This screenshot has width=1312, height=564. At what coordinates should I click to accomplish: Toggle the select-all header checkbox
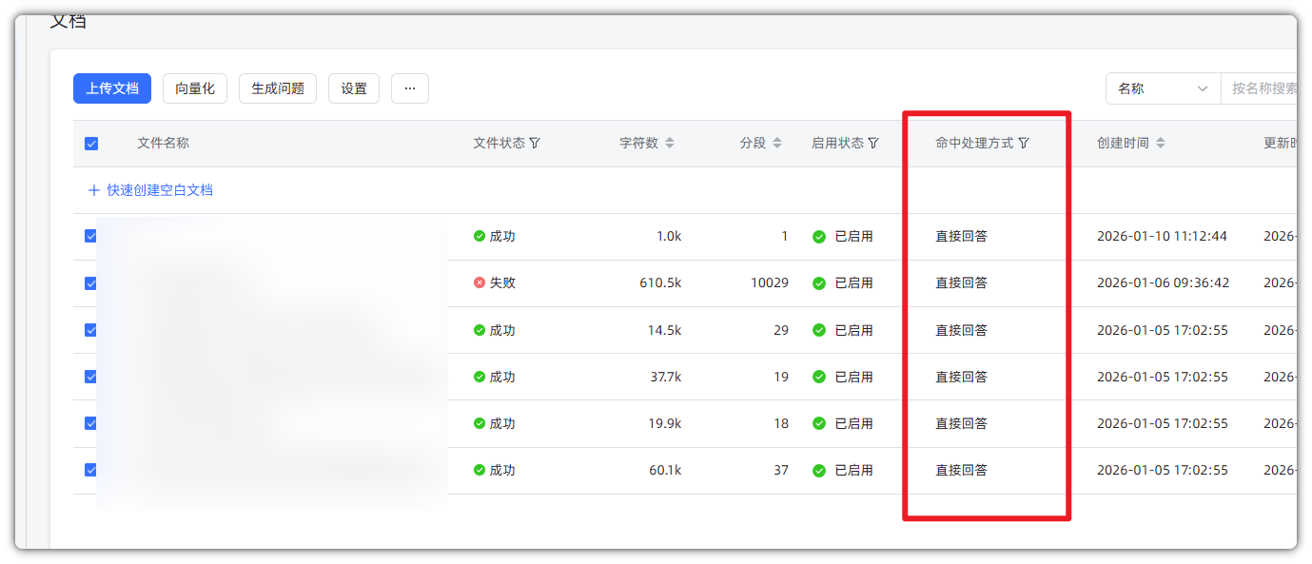[x=91, y=144]
